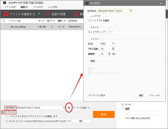This screenshot has width=168, height=129.
Task: Click the 1.82 MB size cell
Action: 42,27
